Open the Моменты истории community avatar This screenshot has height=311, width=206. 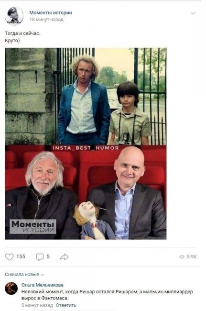point(14,16)
